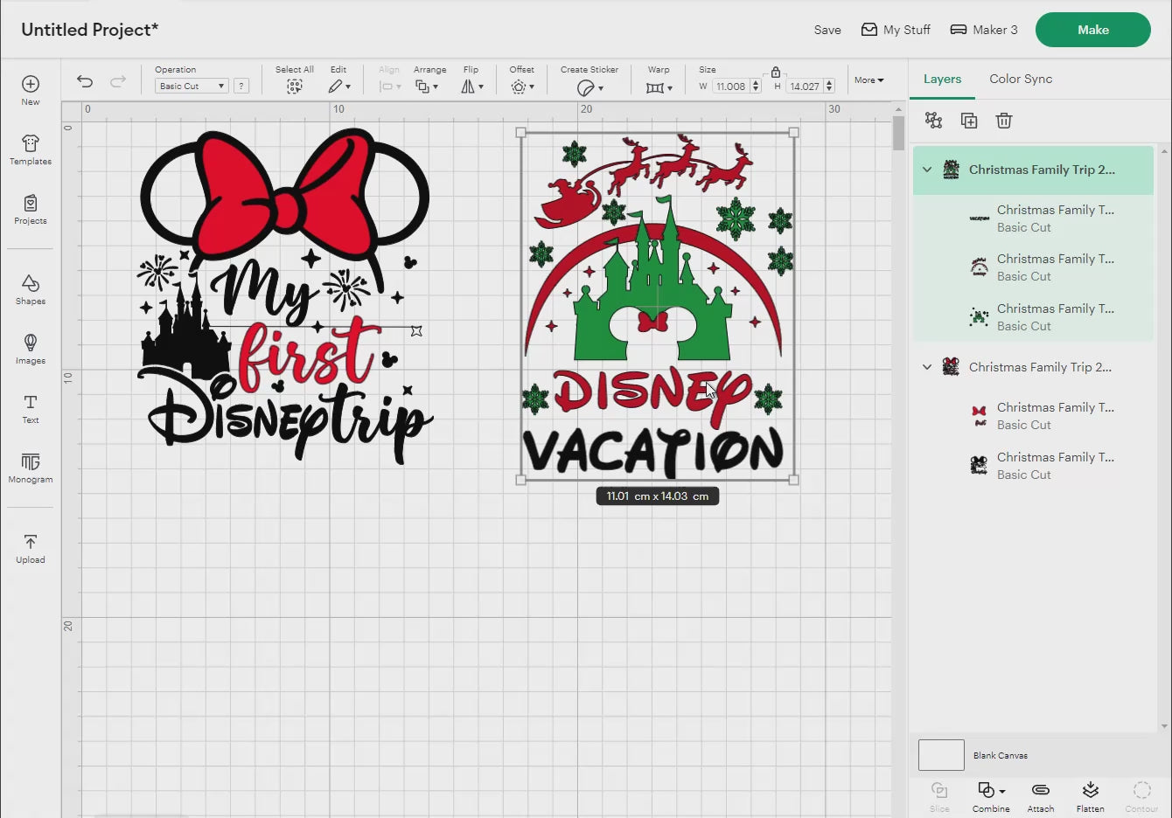The width and height of the screenshot is (1172, 818).
Task: Open the Images library
Action: coord(31,349)
